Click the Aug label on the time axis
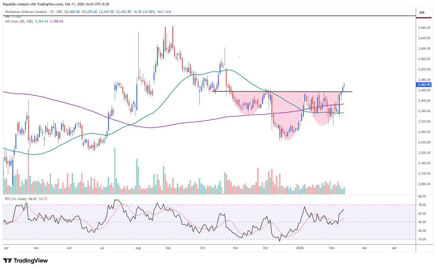 click(x=138, y=248)
